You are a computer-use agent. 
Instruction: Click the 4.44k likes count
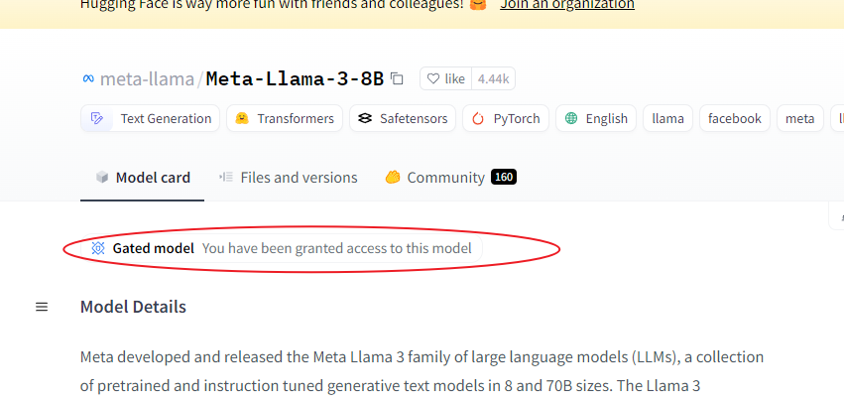pos(493,78)
